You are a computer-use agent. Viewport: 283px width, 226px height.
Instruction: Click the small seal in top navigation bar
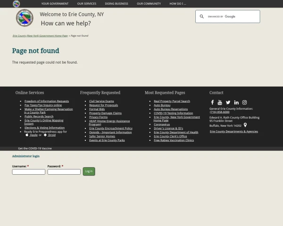coord(17,4)
